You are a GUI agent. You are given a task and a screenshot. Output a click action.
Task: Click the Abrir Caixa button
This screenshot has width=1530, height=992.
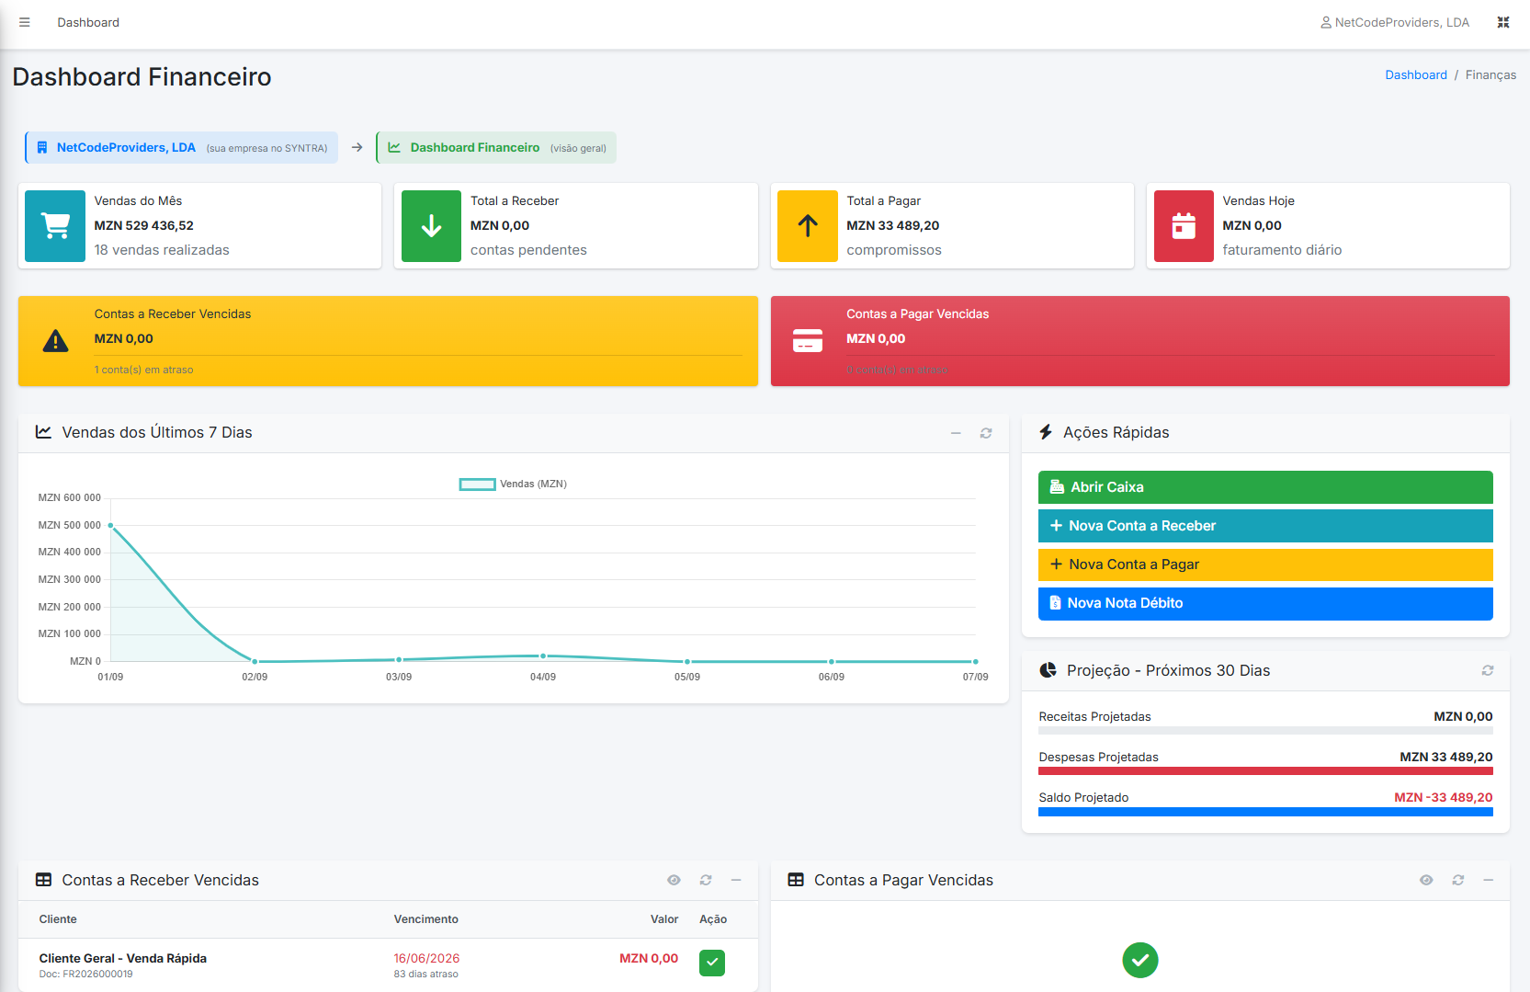pyautogui.click(x=1265, y=487)
